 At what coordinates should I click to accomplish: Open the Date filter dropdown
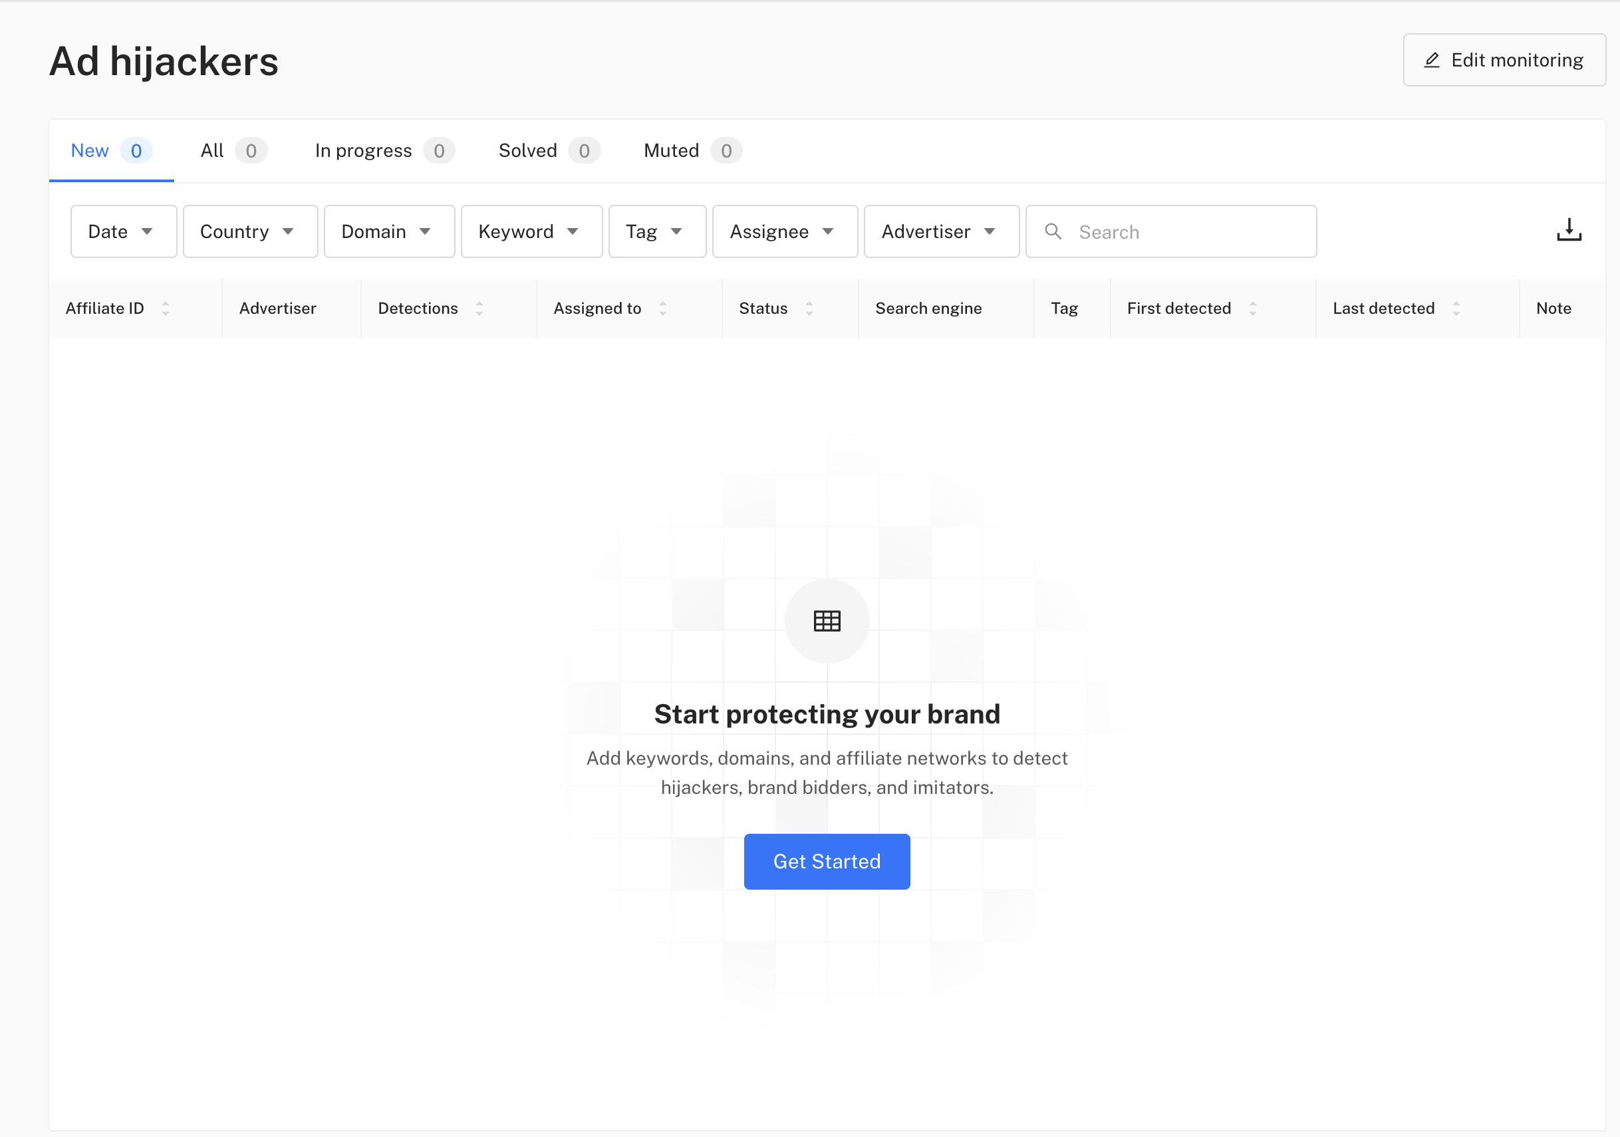point(124,231)
